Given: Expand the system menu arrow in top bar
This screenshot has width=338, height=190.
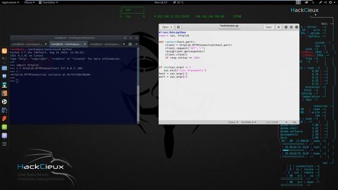Looking at the screenshot, I should click(334, 2).
